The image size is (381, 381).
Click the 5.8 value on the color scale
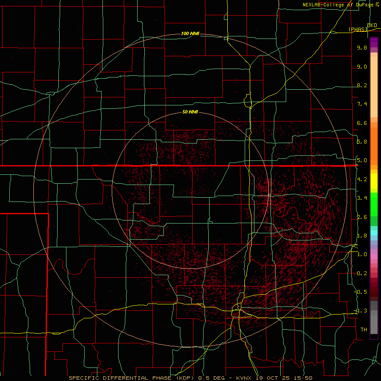[x=362, y=142]
